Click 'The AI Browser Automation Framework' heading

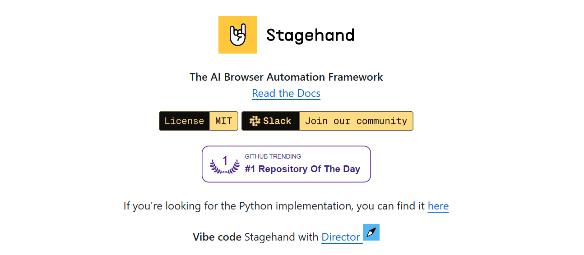point(286,77)
